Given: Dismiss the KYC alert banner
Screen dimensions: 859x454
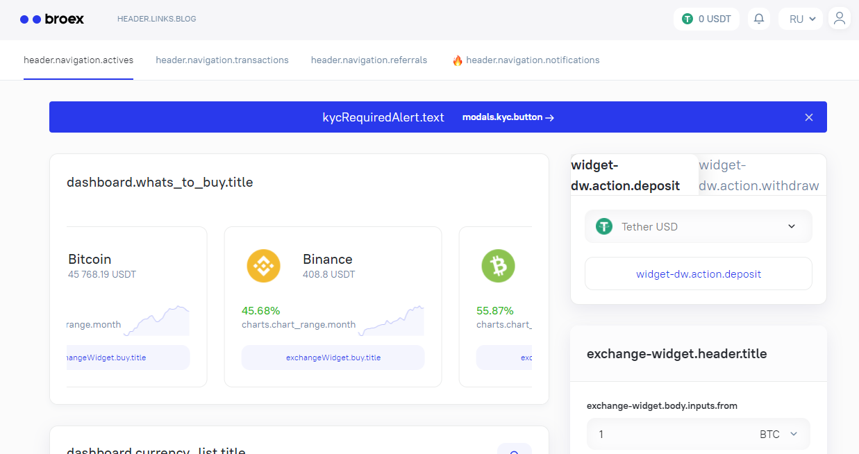Looking at the screenshot, I should click(x=809, y=117).
